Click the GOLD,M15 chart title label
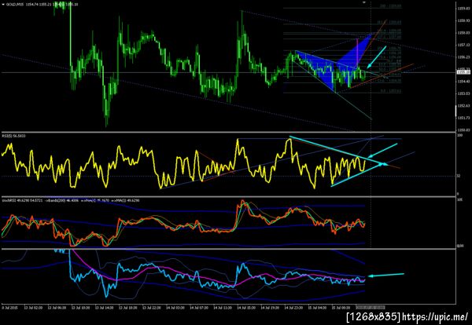The height and width of the screenshot is (325, 472). pyautogui.click(x=14, y=5)
